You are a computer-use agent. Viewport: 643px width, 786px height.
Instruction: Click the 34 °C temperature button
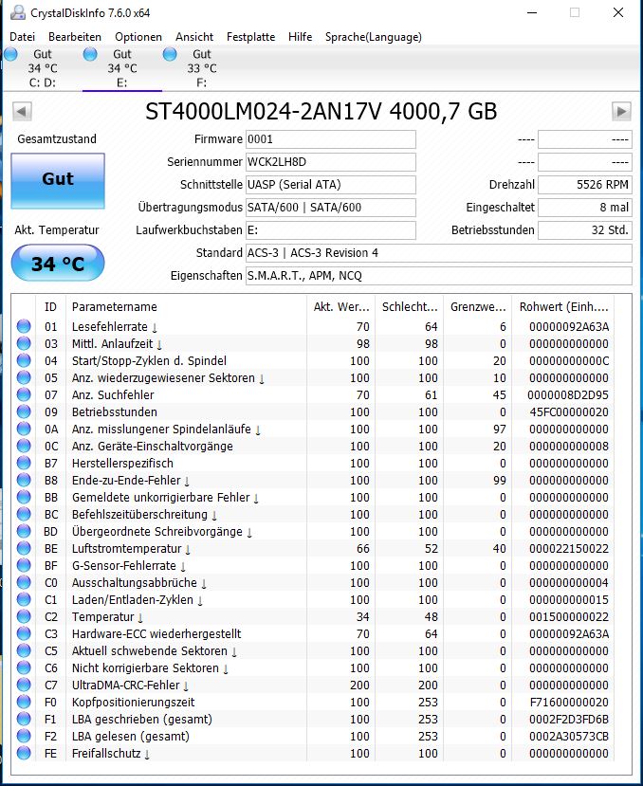(x=58, y=263)
